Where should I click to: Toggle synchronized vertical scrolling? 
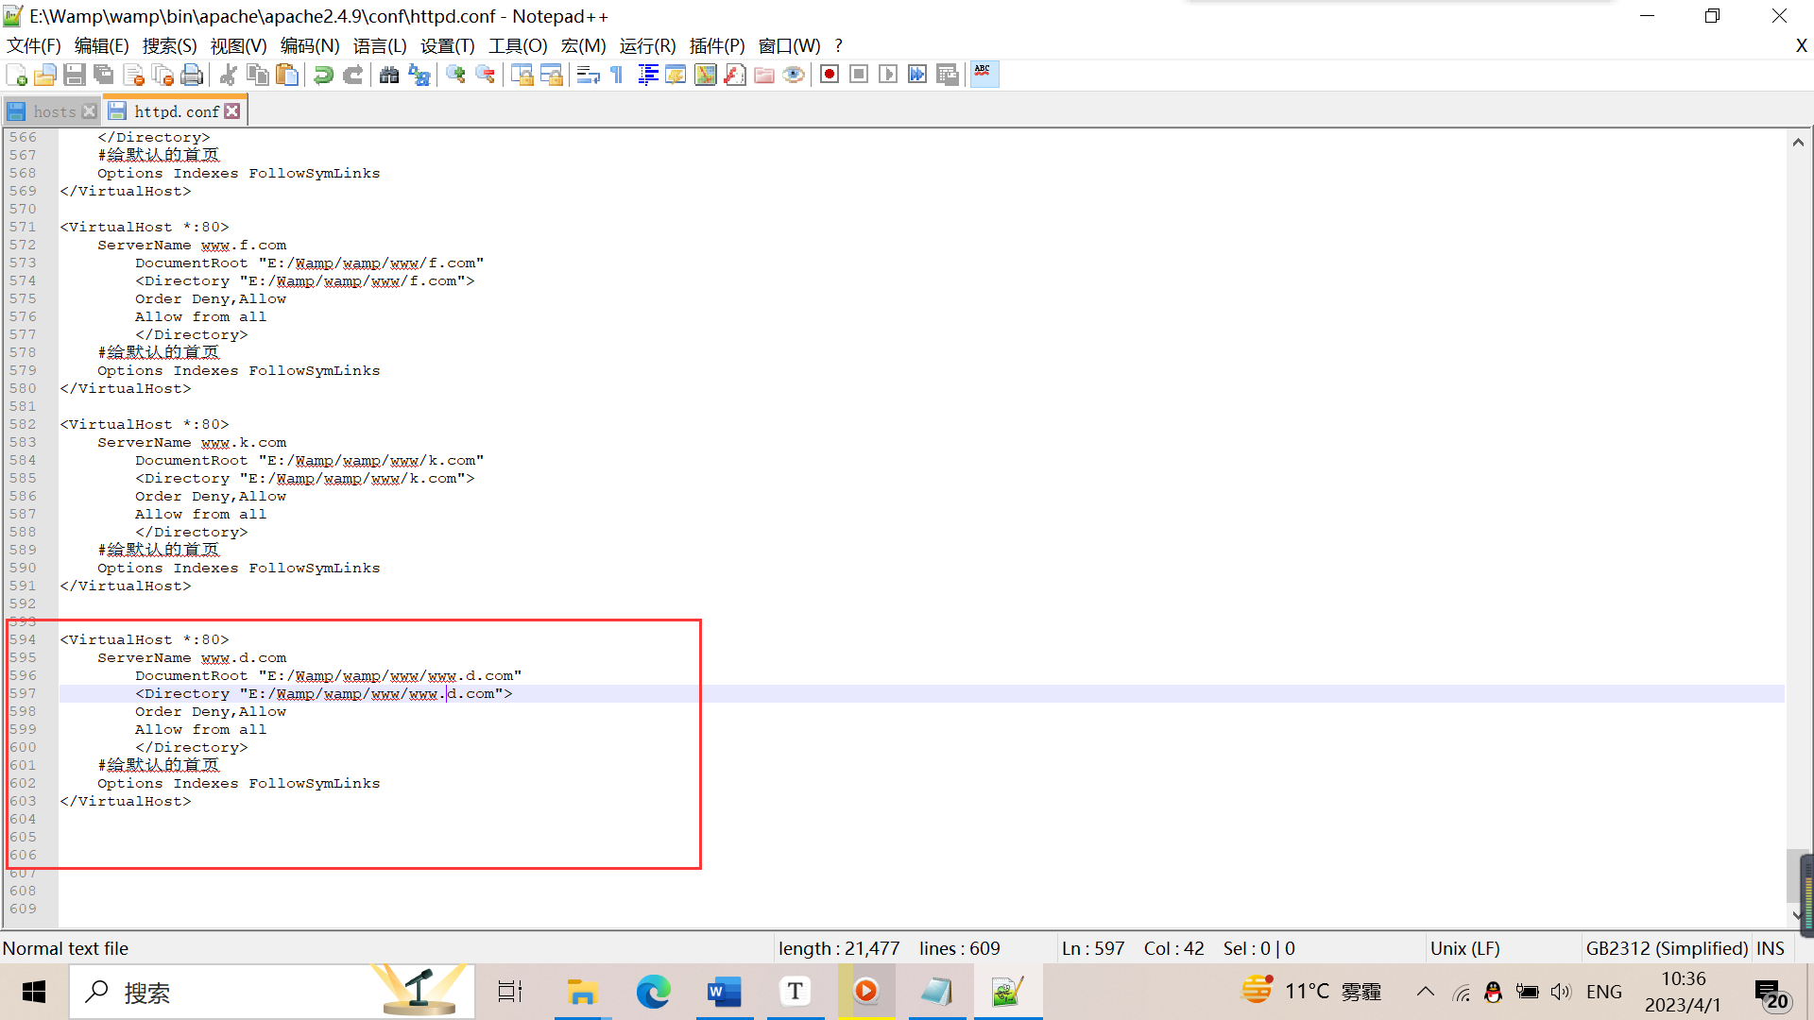coord(522,75)
